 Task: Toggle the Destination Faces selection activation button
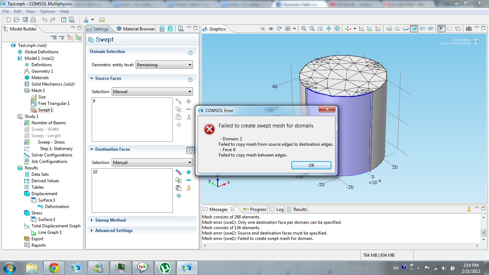(x=190, y=150)
